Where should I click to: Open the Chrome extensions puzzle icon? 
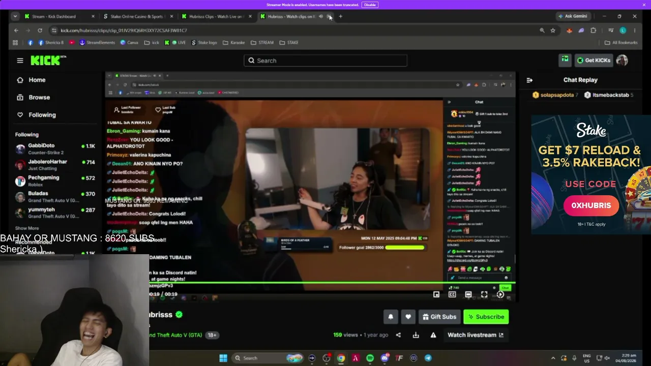pyautogui.click(x=593, y=30)
